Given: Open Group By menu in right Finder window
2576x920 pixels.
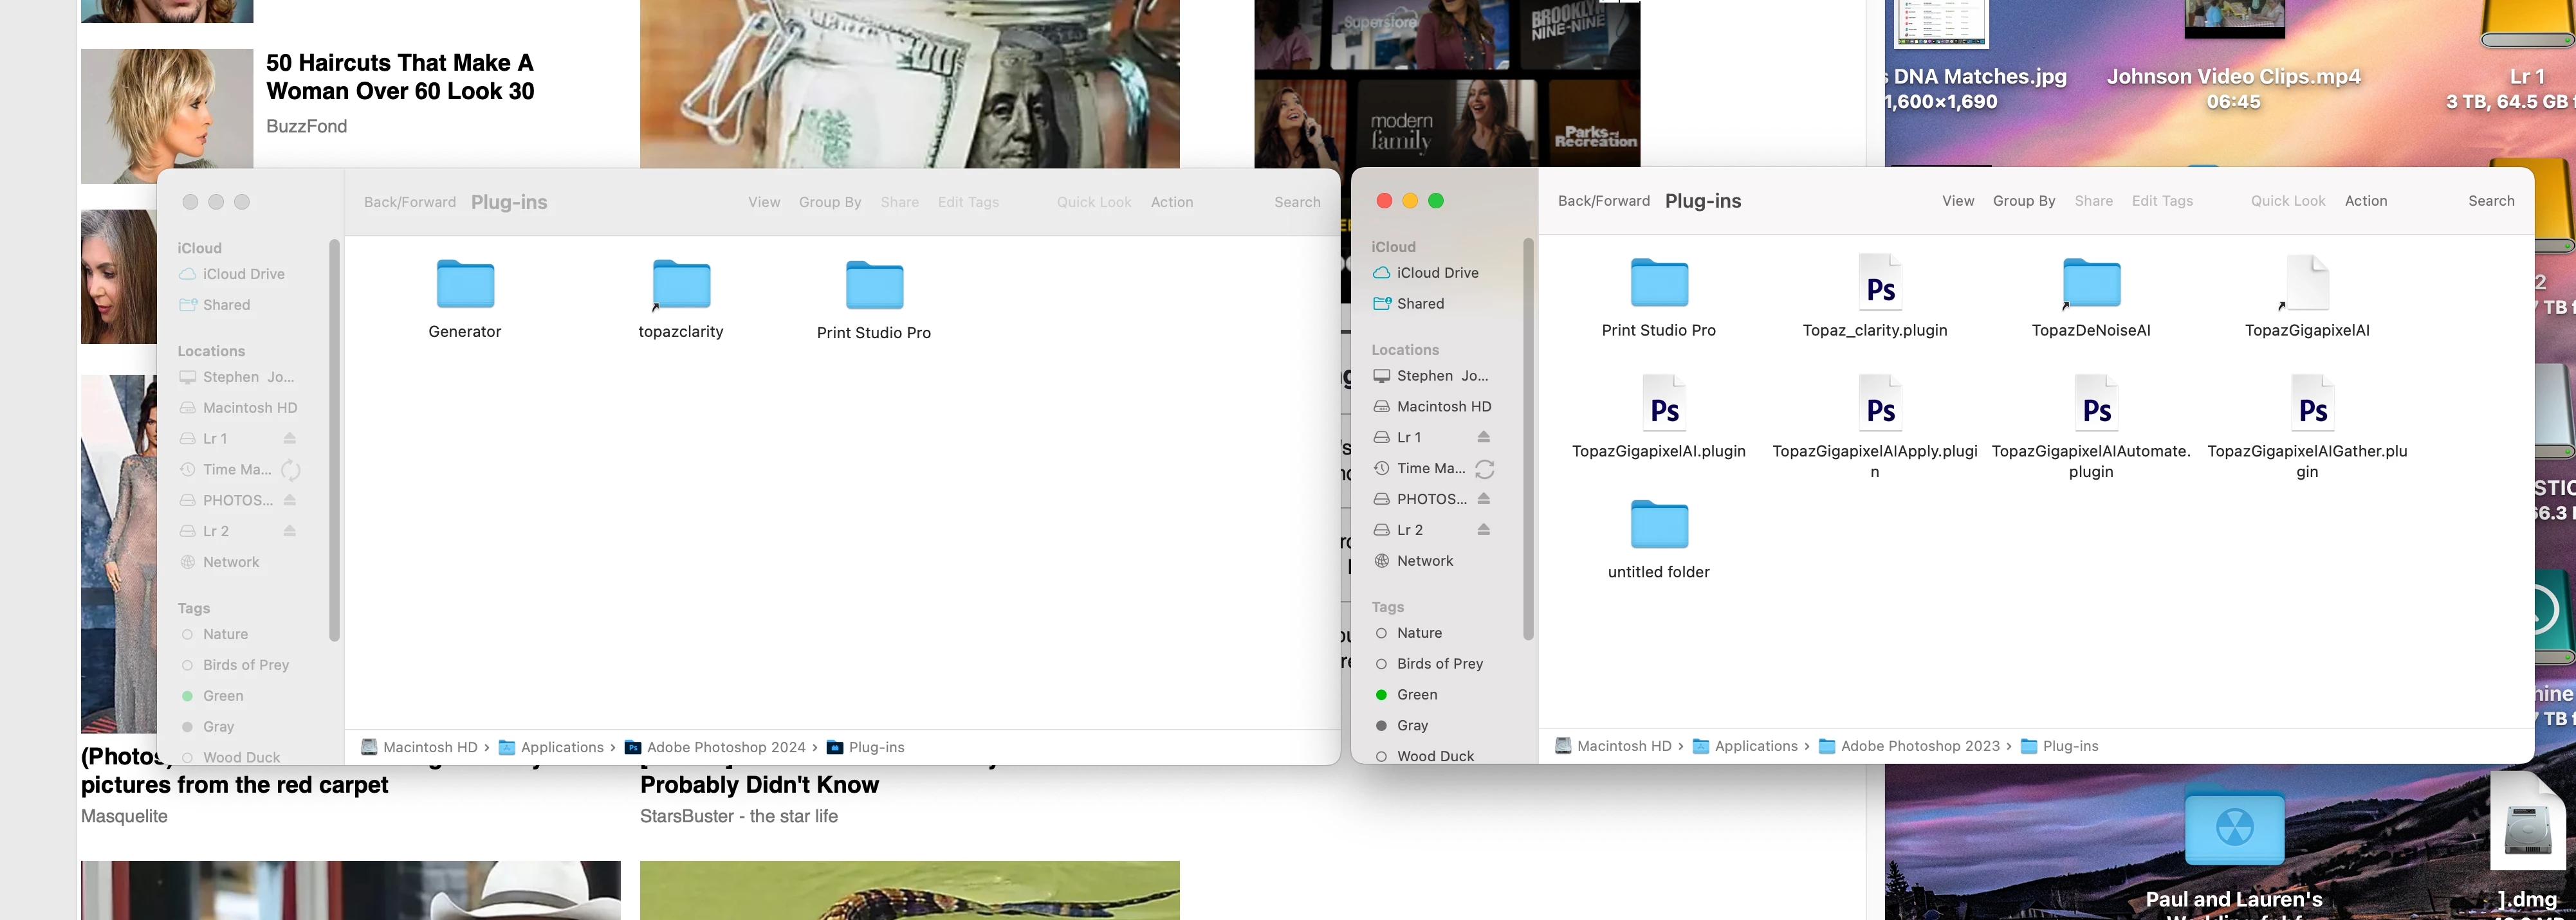Looking at the screenshot, I should pyautogui.click(x=2023, y=201).
